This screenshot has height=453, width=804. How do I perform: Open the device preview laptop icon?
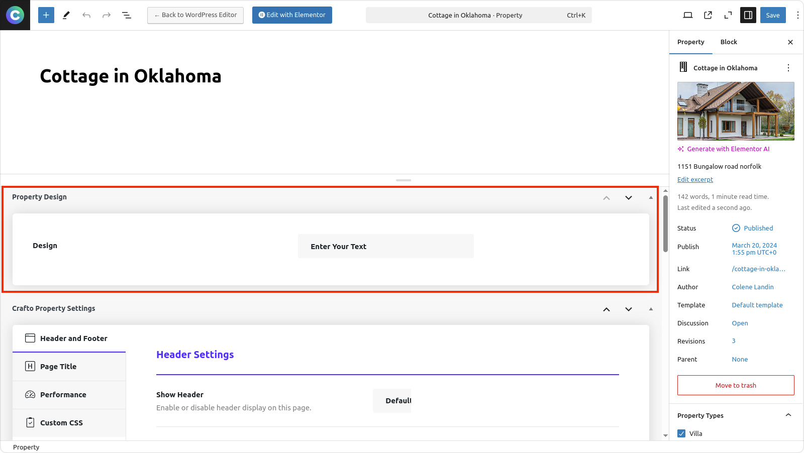click(x=688, y=15)
